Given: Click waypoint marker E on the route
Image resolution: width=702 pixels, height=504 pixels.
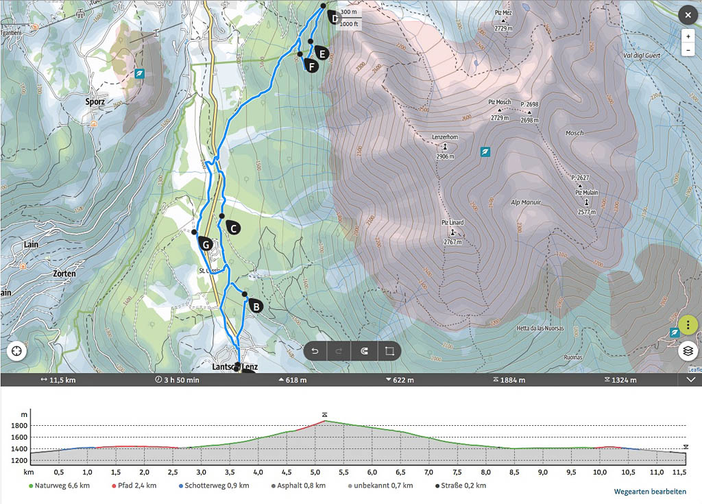Looking at the screenshot, I should tap(321, 53).
